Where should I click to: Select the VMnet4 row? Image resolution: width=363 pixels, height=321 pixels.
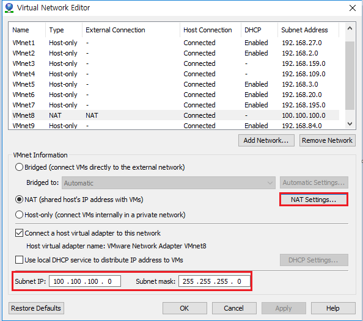[175, 74]
